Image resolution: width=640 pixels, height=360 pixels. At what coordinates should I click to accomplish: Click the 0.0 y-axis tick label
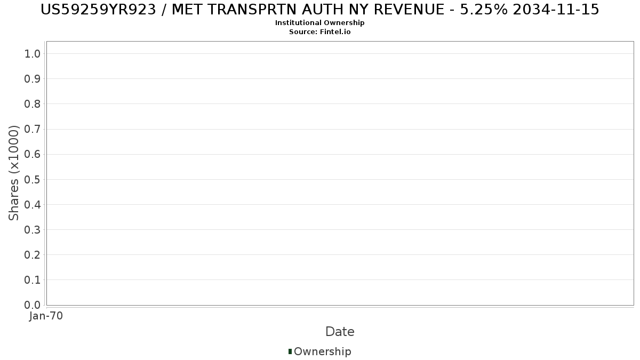tap(33, 305)
